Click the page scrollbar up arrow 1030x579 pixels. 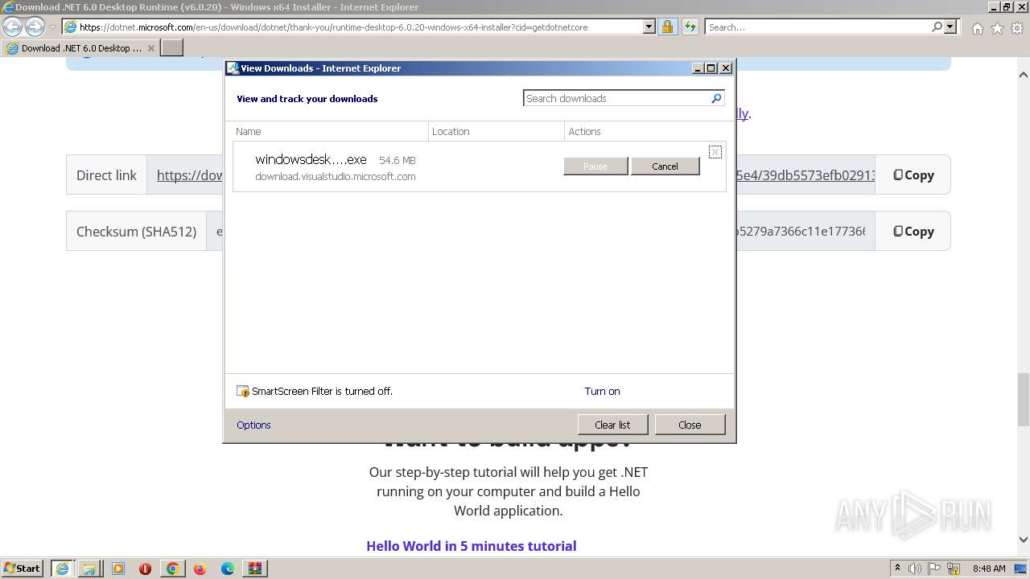click(1023, 75)
